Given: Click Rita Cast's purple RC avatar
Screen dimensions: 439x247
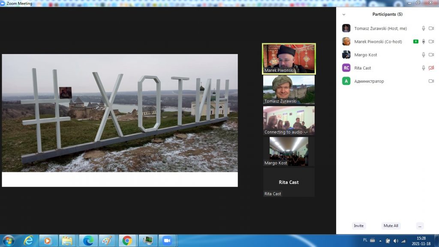Looking at the screenshot, I should pyautogui.click(x=346, y=68).
